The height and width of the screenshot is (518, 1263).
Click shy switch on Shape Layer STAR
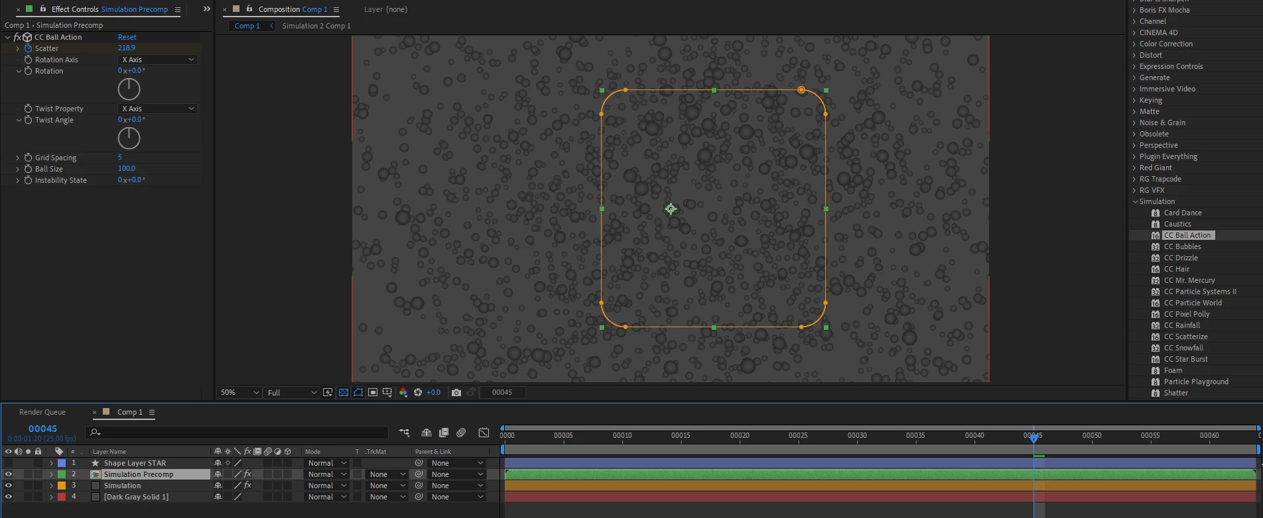click(218, 463)
